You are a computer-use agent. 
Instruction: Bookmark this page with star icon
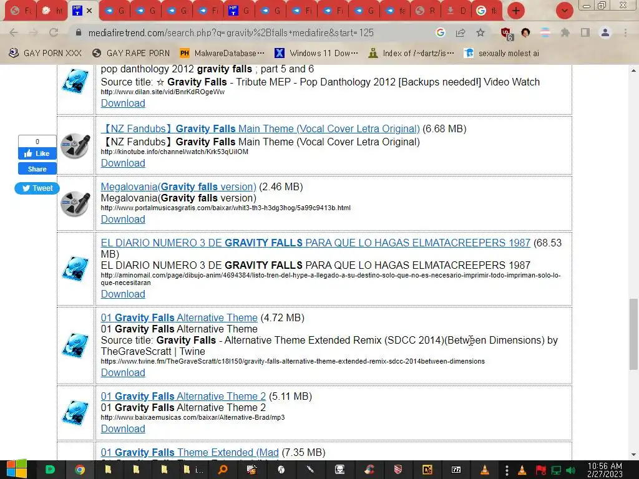(x=480, y=32)
